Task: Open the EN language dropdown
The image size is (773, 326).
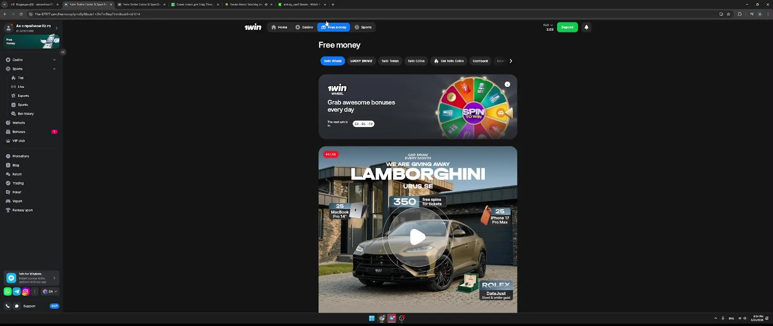Action: pyautogui.click(x=50, y=292)
